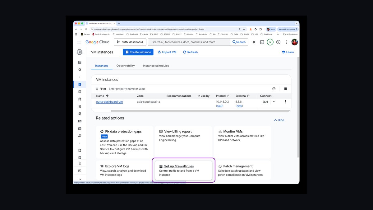Open the Set up firewall rules card
The image size is (373, 210).
[183, 170]
